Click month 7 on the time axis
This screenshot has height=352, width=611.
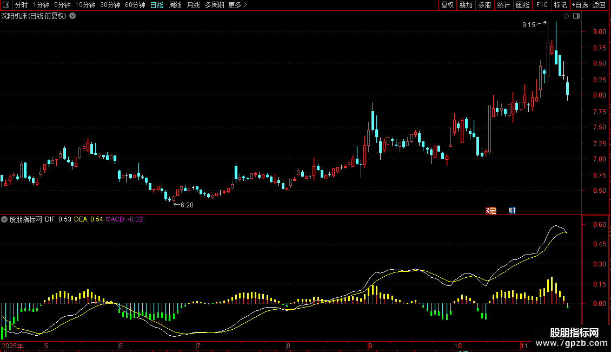(x=198, y=346)
